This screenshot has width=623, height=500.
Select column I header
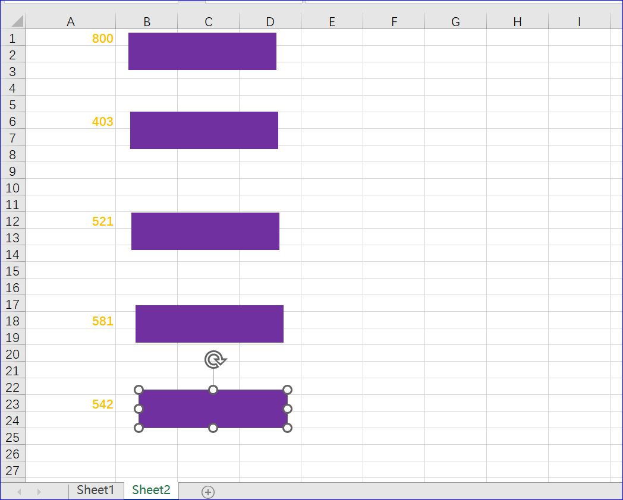click(579, 21)
